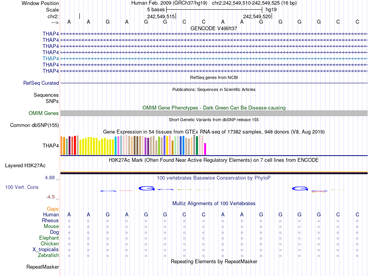This screenshot has width=368, height=276.
Task: Click the gray OMIM Genes bar
Action: pos(214,113)
